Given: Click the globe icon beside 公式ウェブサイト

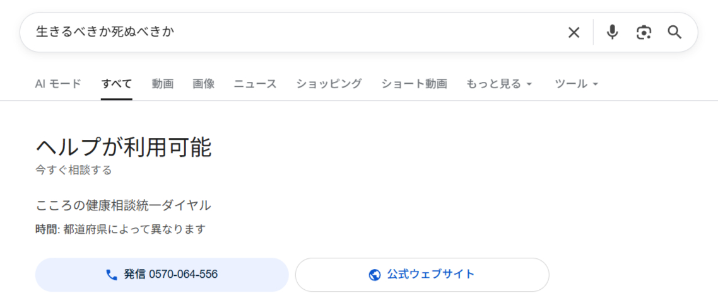Looking at the screenshot, I should [375, 275].
